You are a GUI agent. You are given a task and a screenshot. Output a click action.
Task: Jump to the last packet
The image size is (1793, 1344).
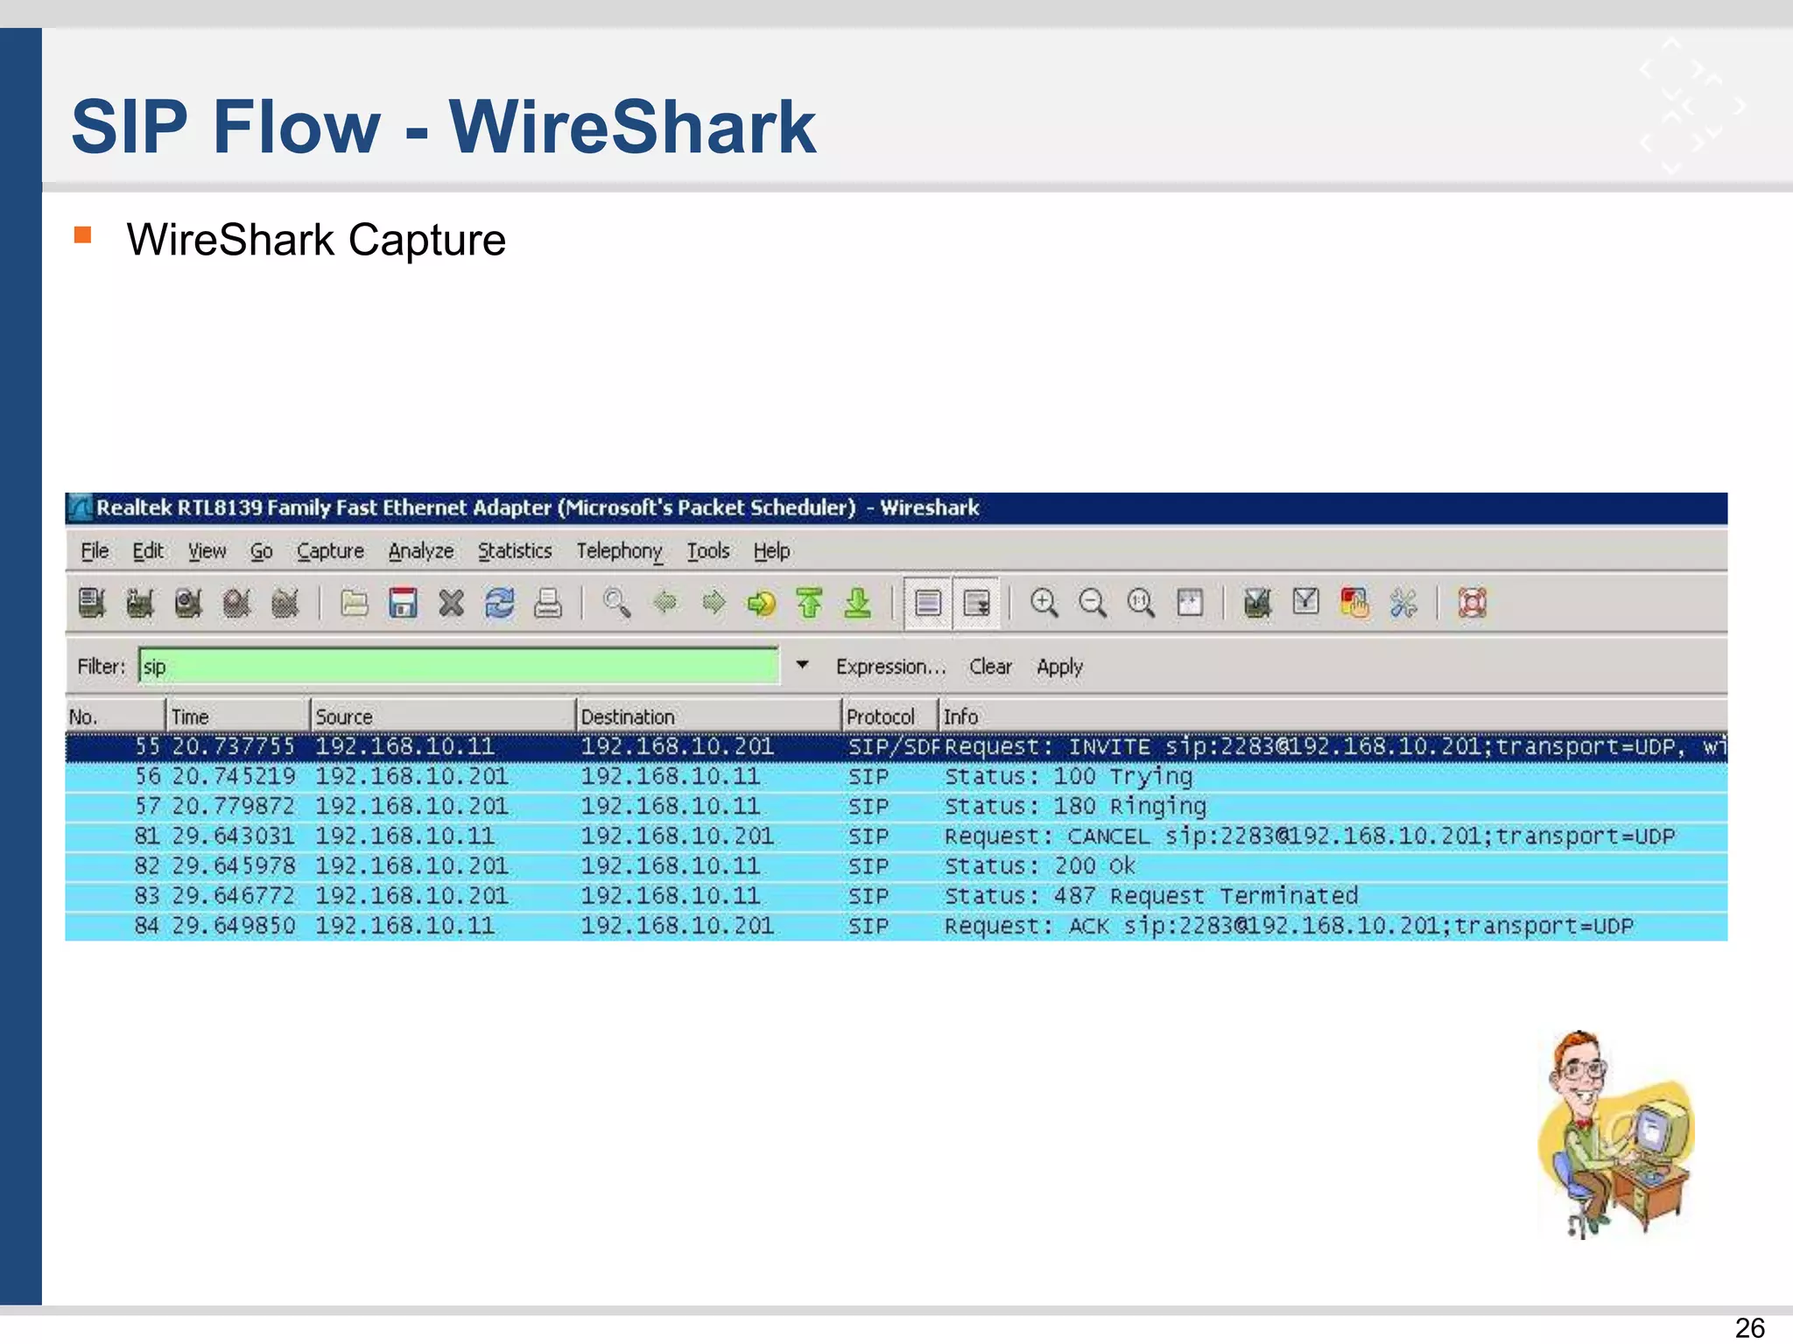(858, 603)
